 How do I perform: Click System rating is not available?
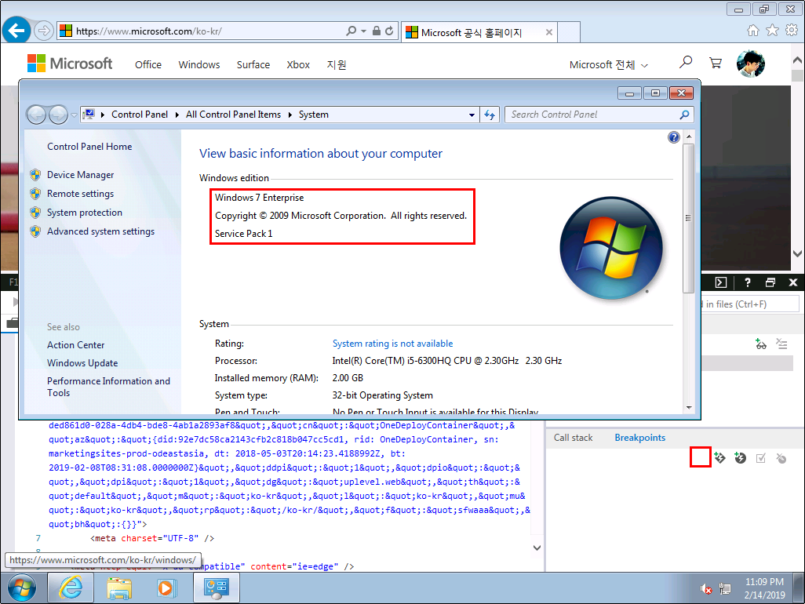pos(392,344)
